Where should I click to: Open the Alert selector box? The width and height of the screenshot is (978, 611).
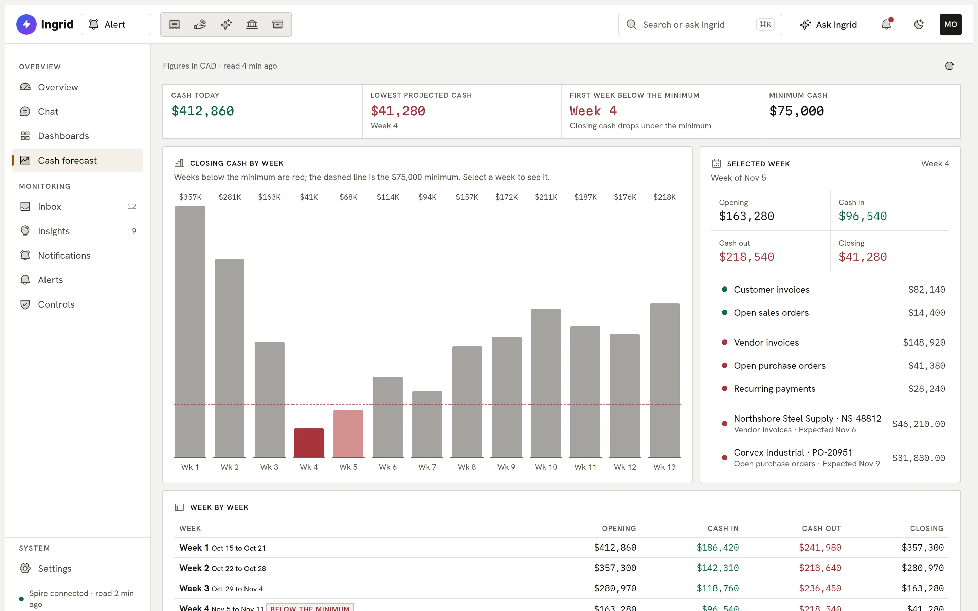pyautogui.click(x=116, y=25)
